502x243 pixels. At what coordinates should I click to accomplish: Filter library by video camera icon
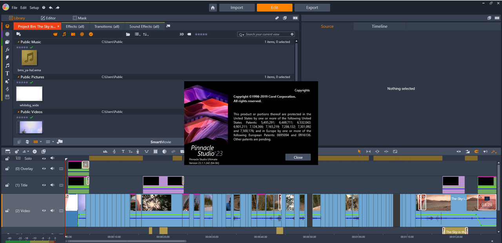tap(55, 34)
